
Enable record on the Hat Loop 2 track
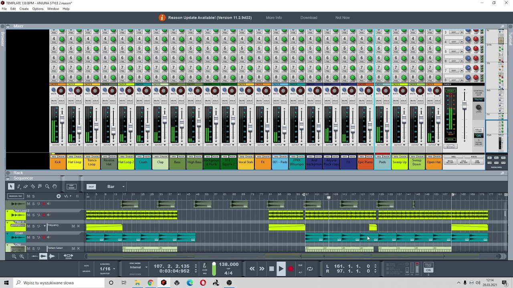[44, 215]
